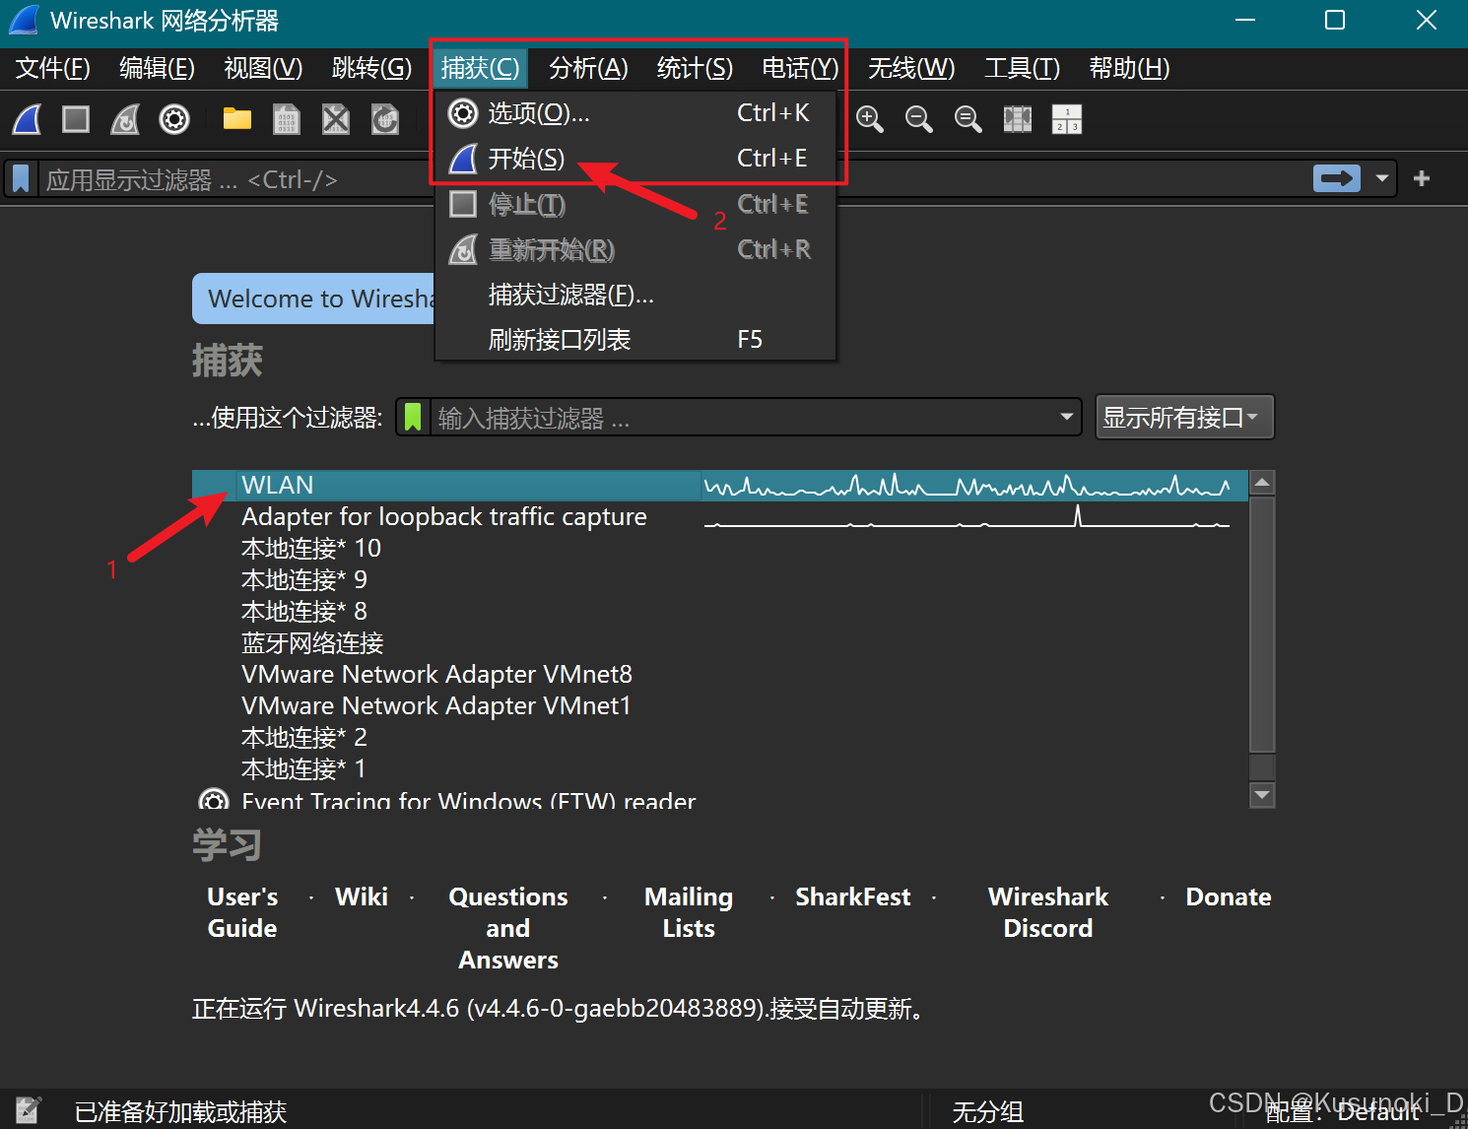Click gear icon beside Event Tracing for Windows reader

214,800
